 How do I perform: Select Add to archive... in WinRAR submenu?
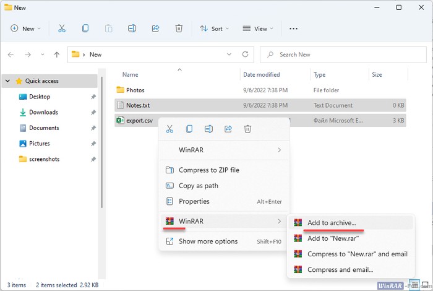(332, 222)
